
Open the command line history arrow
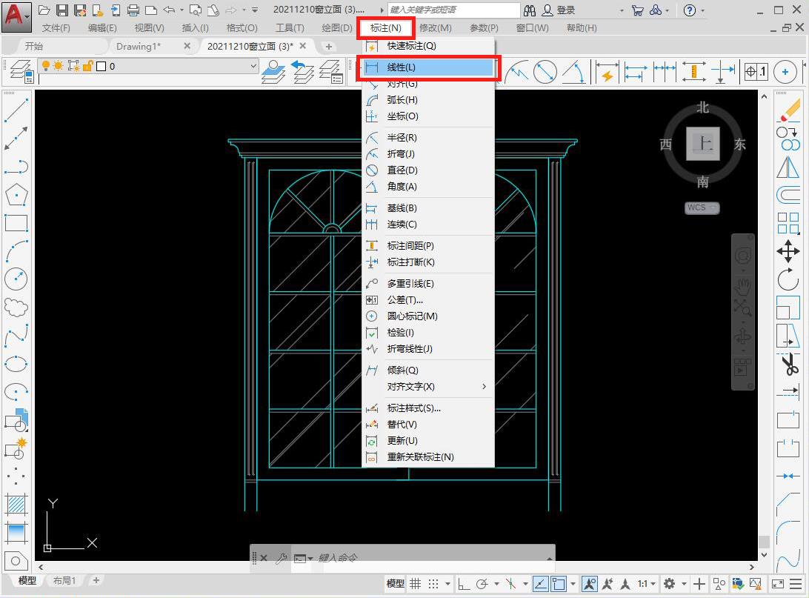(x=550, y=558)
